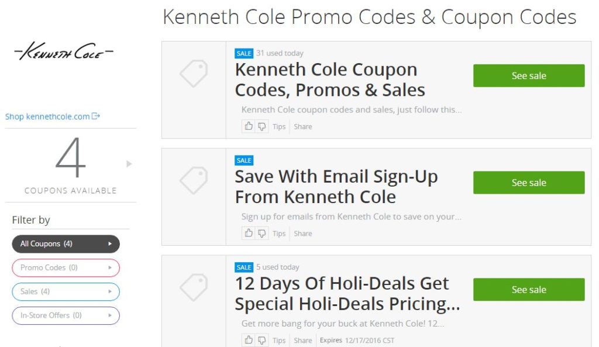
Task: Click the tag icon of Email Sign-Up coupon
Action: (x=194, y=180)
